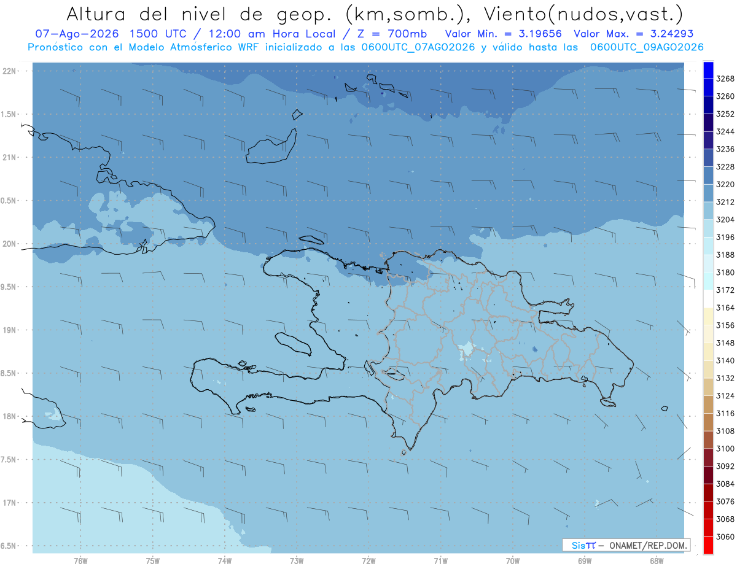737x569 pixels.
Task: Click the 'ONAMET/REP.DOM.' credit label
Action: tap(647, 545)
